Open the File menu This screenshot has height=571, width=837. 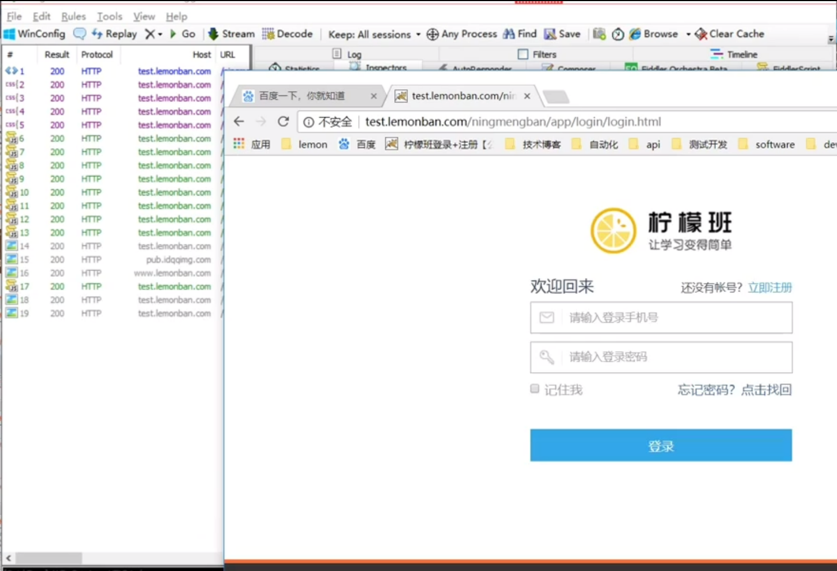coord(14,16)
